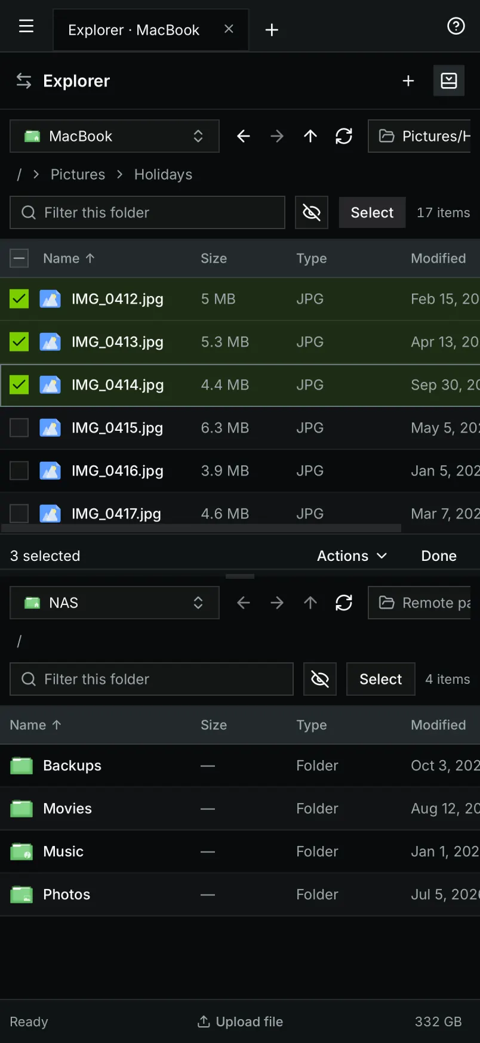Click the plus icon in Explorer header
Image resolution: width=480 pixels, height=1043 pixels.
click(x=408, y=81)
